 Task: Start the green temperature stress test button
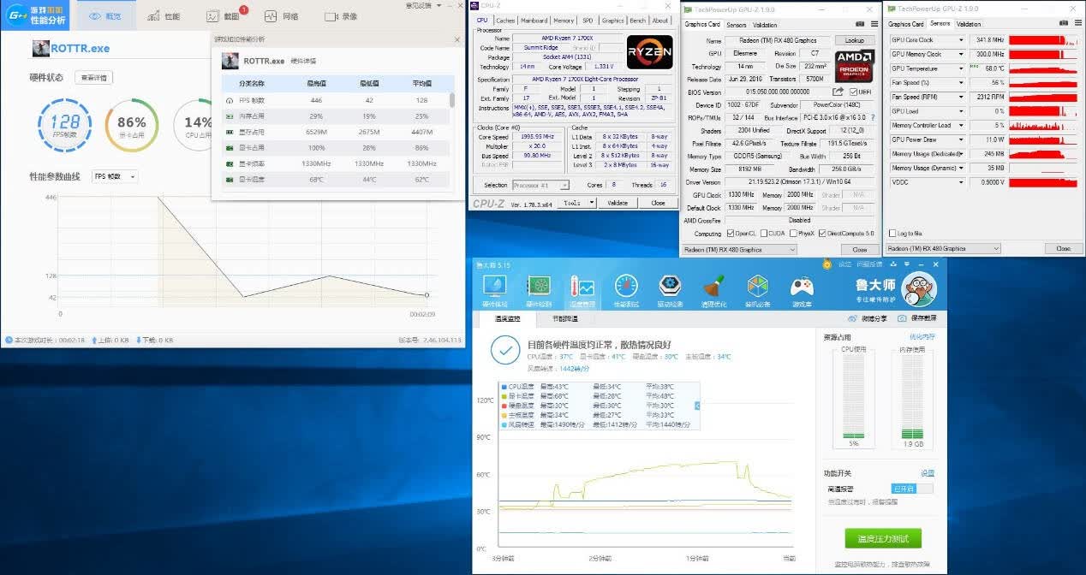click(x=883, y=538)
